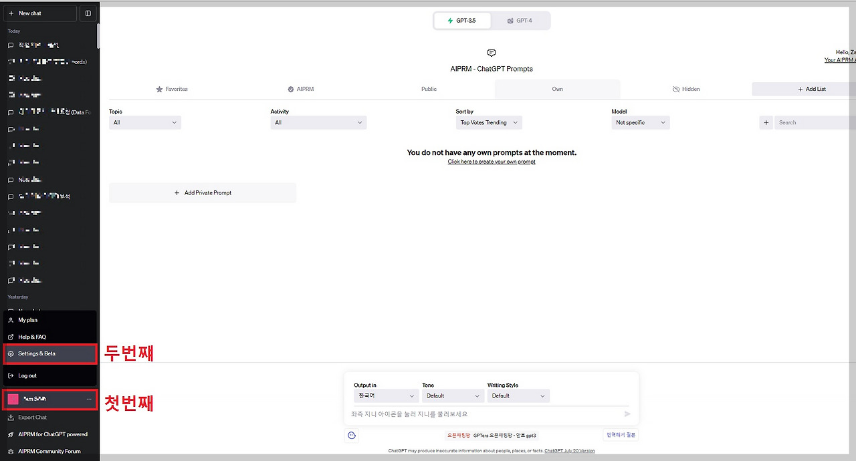
Task: Send the message with the arrow icon
Action: (x=627, y=414)
